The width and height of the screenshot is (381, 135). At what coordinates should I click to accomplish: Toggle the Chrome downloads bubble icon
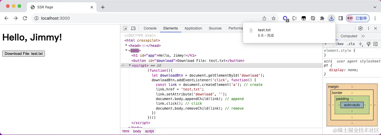331,18
